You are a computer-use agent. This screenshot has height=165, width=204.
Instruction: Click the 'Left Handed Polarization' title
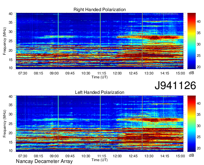(x=100, y=92)
